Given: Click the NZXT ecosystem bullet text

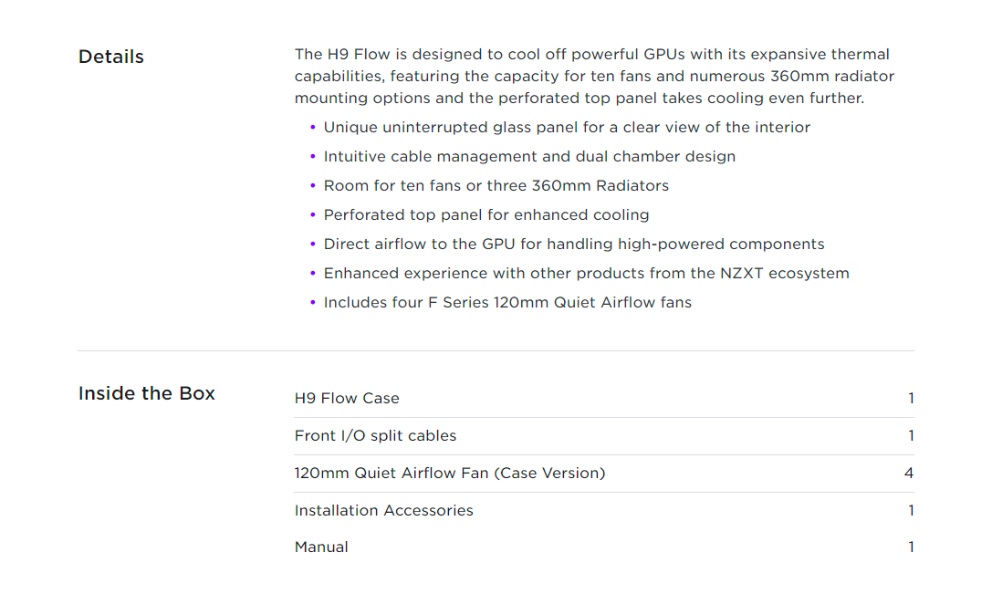Looking at the screenshot, I should click(x=587, y=274).
